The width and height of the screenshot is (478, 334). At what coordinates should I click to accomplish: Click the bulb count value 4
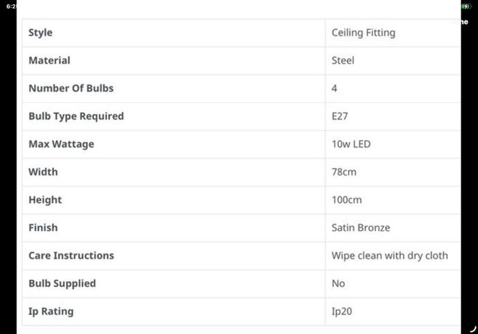coord(335,88)
